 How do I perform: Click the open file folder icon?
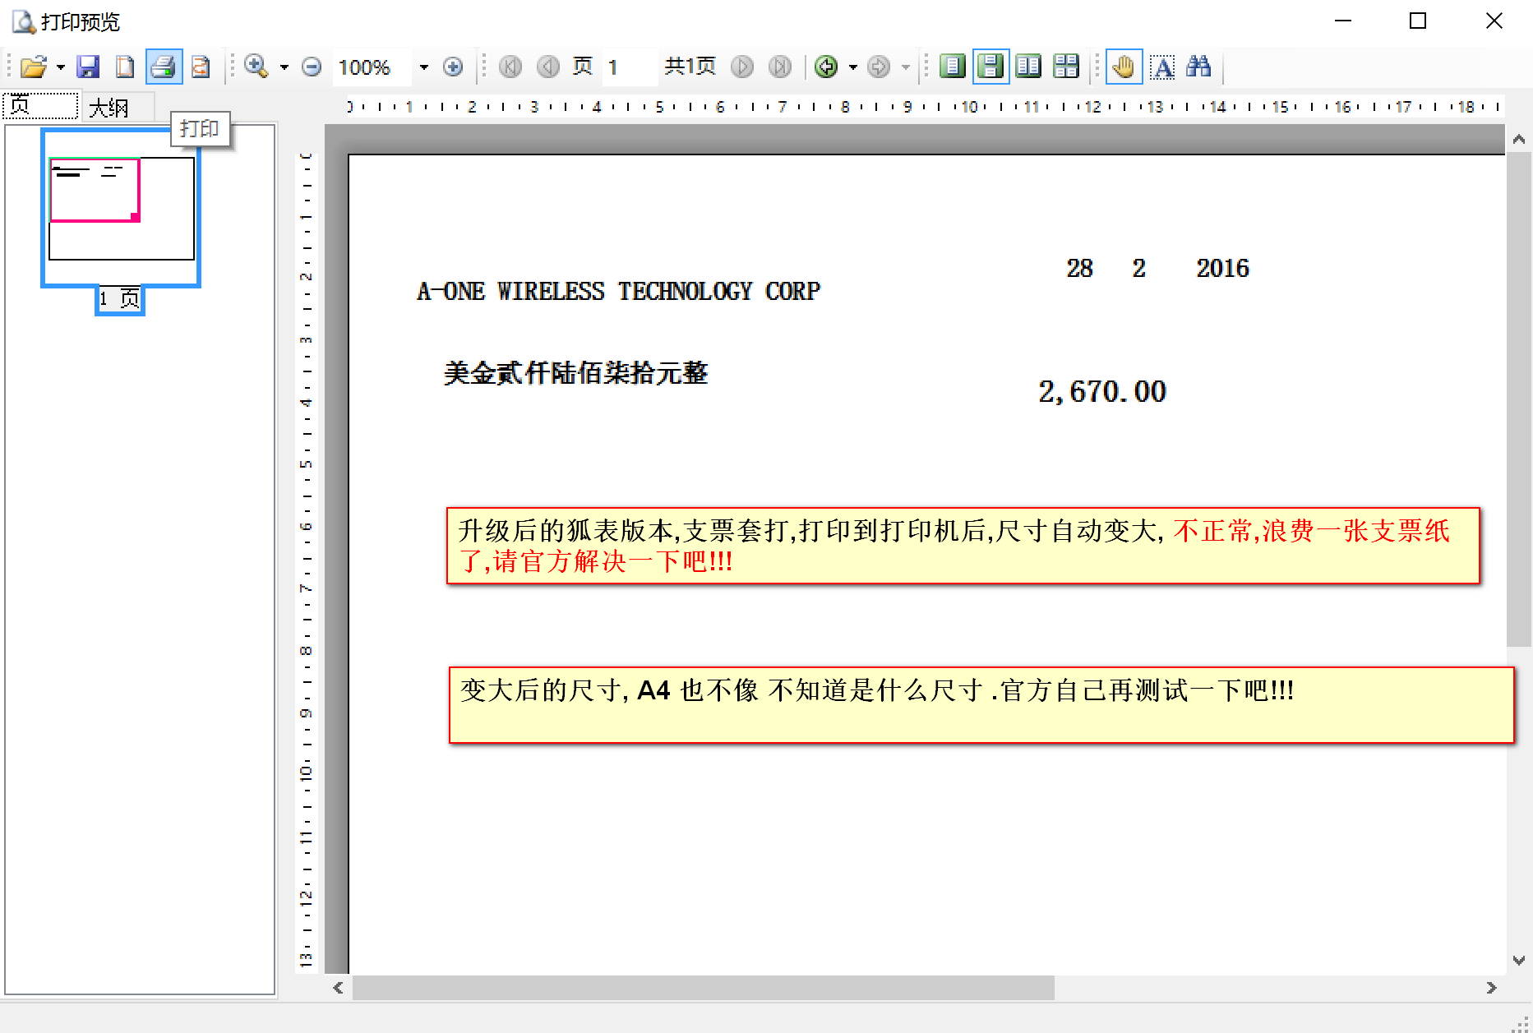(34, 67)
